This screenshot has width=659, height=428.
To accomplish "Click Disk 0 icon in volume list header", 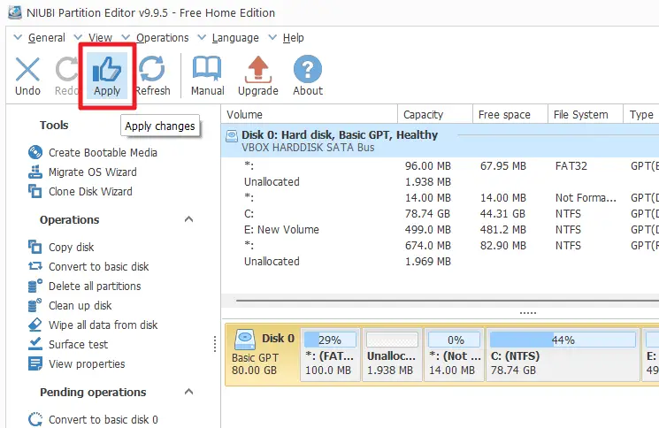I will pyautogui.click(x=232, y=136).
